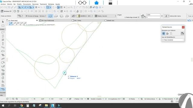Toggle the snap guides button in toolbar
The width and height of the screenshot is (193, 108).
click(x=25, y=7)
